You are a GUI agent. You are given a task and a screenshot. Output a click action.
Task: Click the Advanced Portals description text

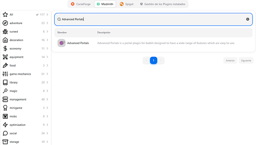click(166, 43)
